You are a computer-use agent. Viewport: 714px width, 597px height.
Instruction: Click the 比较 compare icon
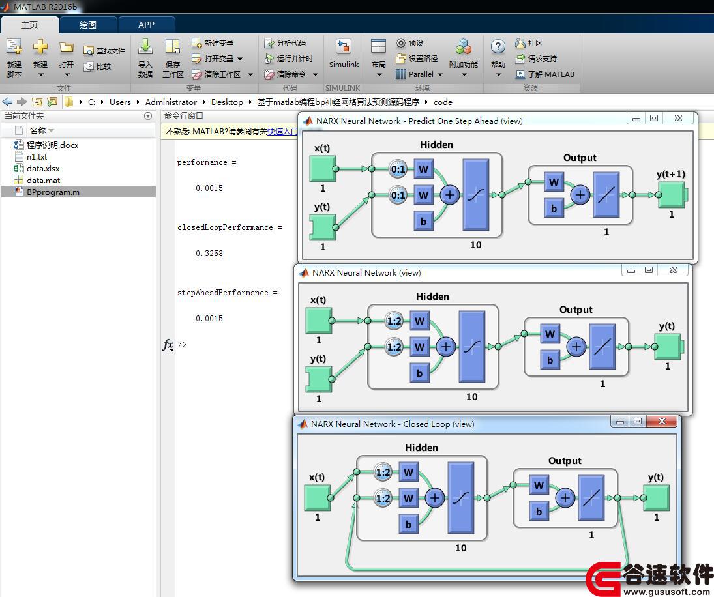coord(88,66)
